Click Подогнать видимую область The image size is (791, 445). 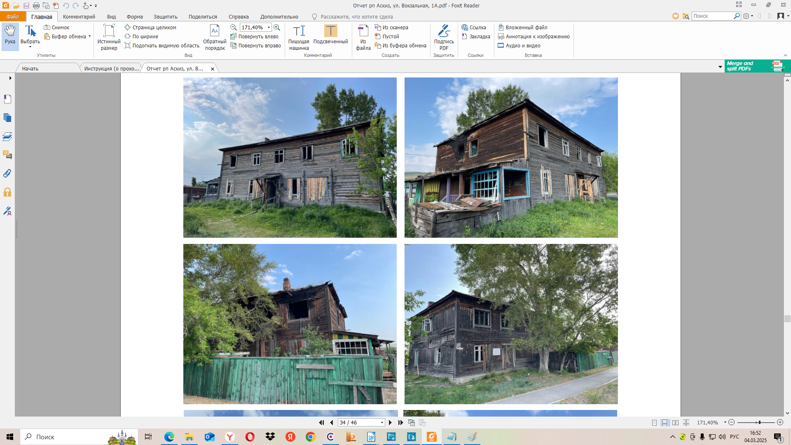pyautogui.click(x=162, y=45)
